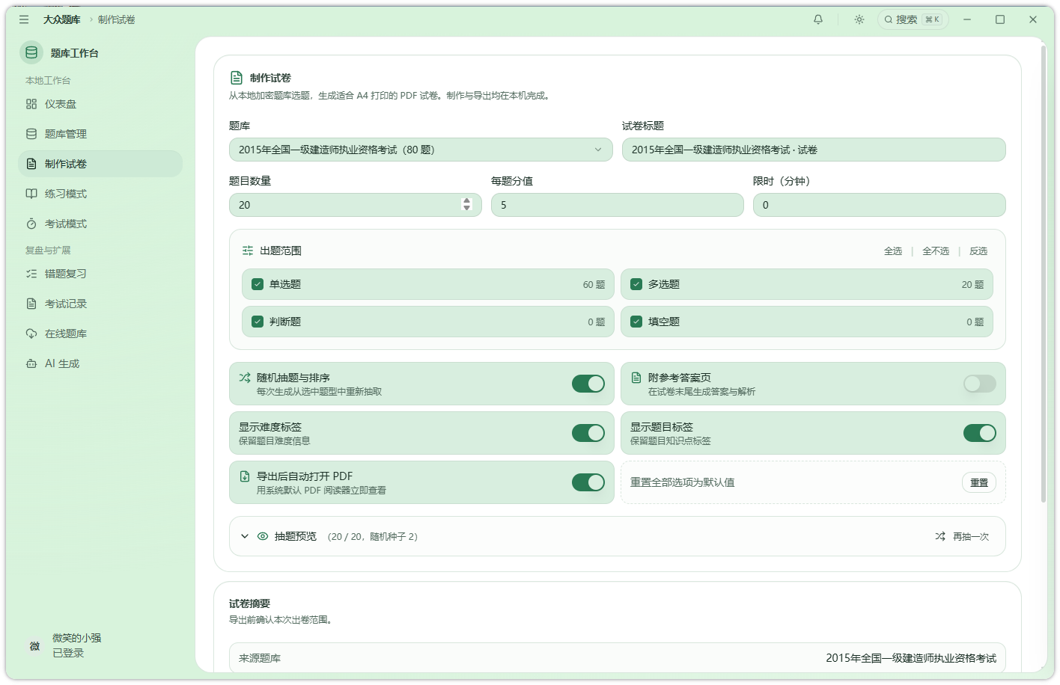Turn off 随机抽题与排序 switch
Image resolution: width=1060 pixels, height=685 pixels.
click(x=588, y=384)
